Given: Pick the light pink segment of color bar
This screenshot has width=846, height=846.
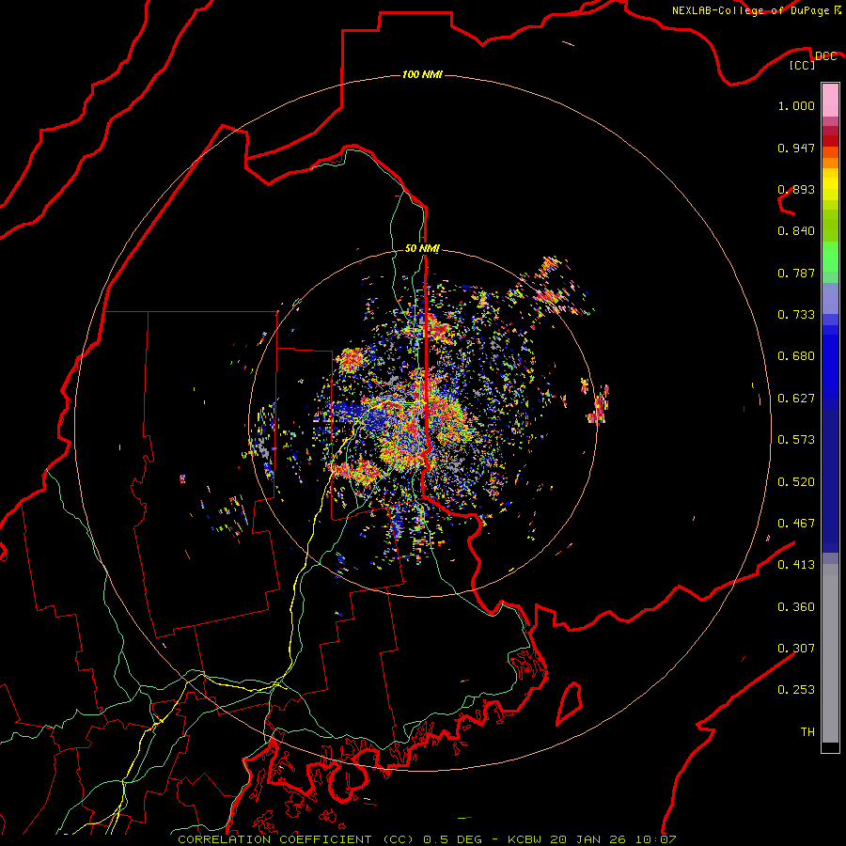Looking at the screenshot, I should 830,101.
